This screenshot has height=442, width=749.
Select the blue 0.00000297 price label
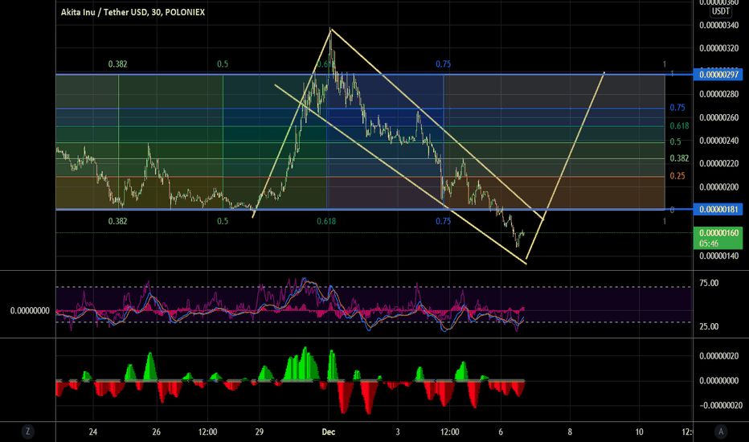point(718,75)
